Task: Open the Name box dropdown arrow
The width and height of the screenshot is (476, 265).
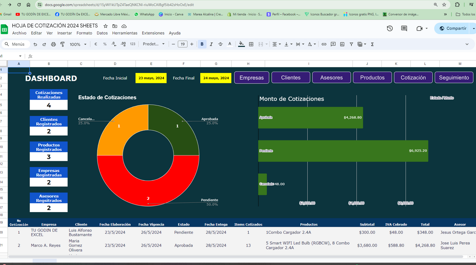Action: coord(20,56)
